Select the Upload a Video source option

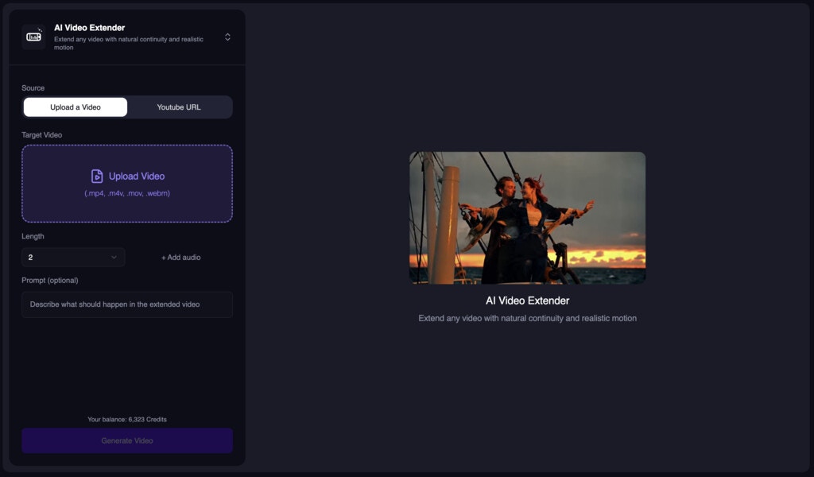tap(75, 107)
